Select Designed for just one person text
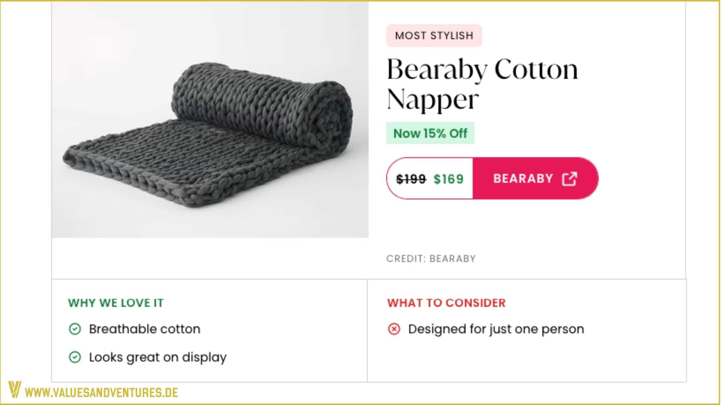This screenshot has height=405, width=721. click(x=496, y=329)
